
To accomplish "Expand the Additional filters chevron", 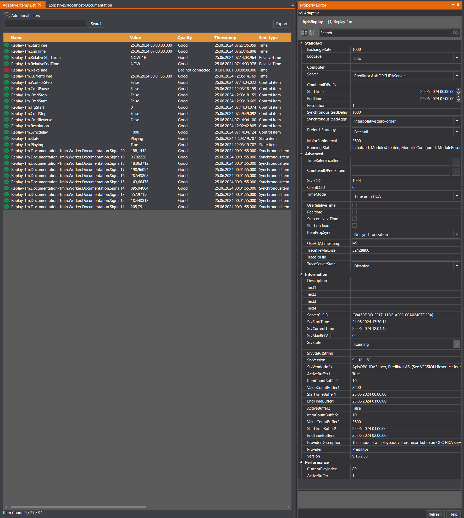I will click(x=7, y=15).
